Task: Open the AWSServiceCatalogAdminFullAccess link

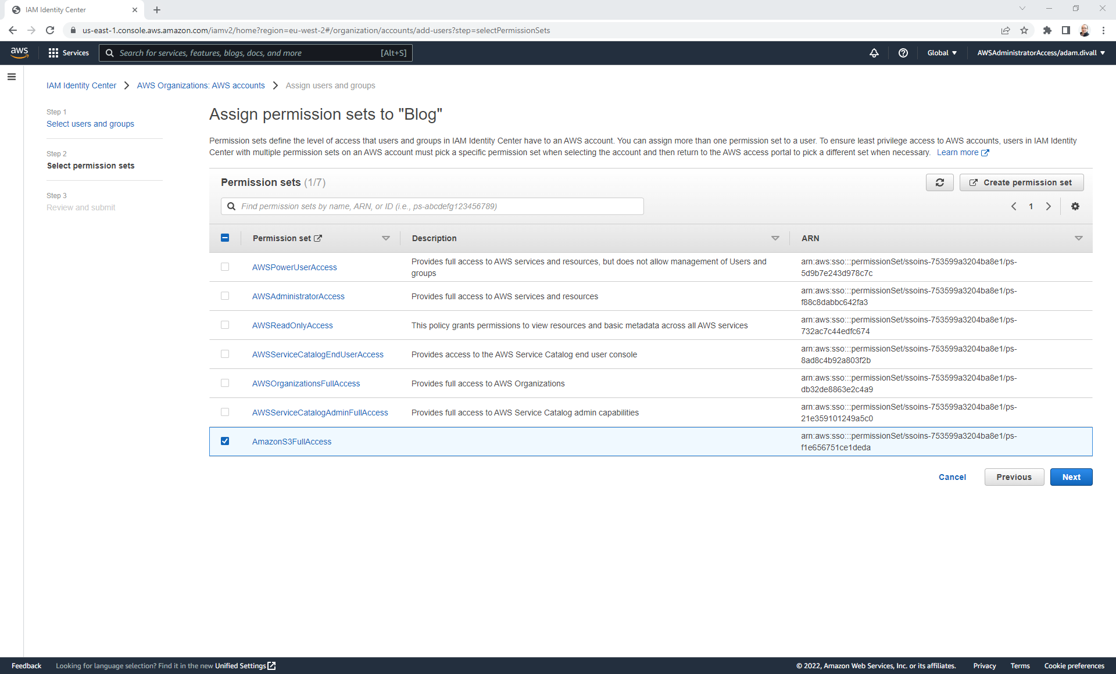Action: (x=320, y=413)
